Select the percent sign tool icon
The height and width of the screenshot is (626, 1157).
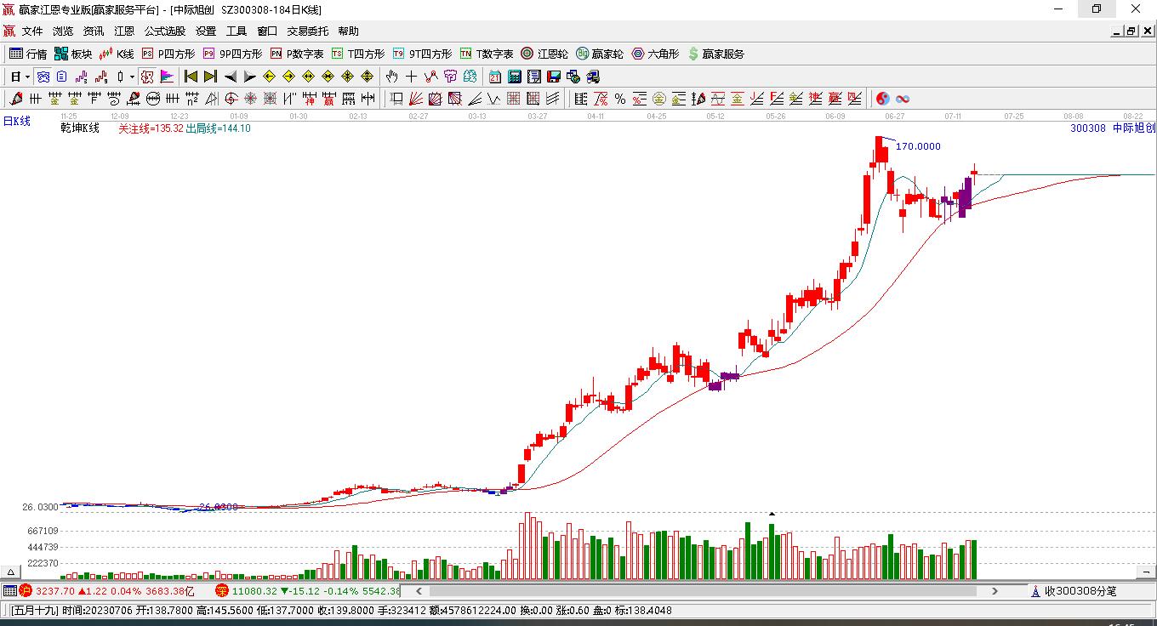coord(620,99)
